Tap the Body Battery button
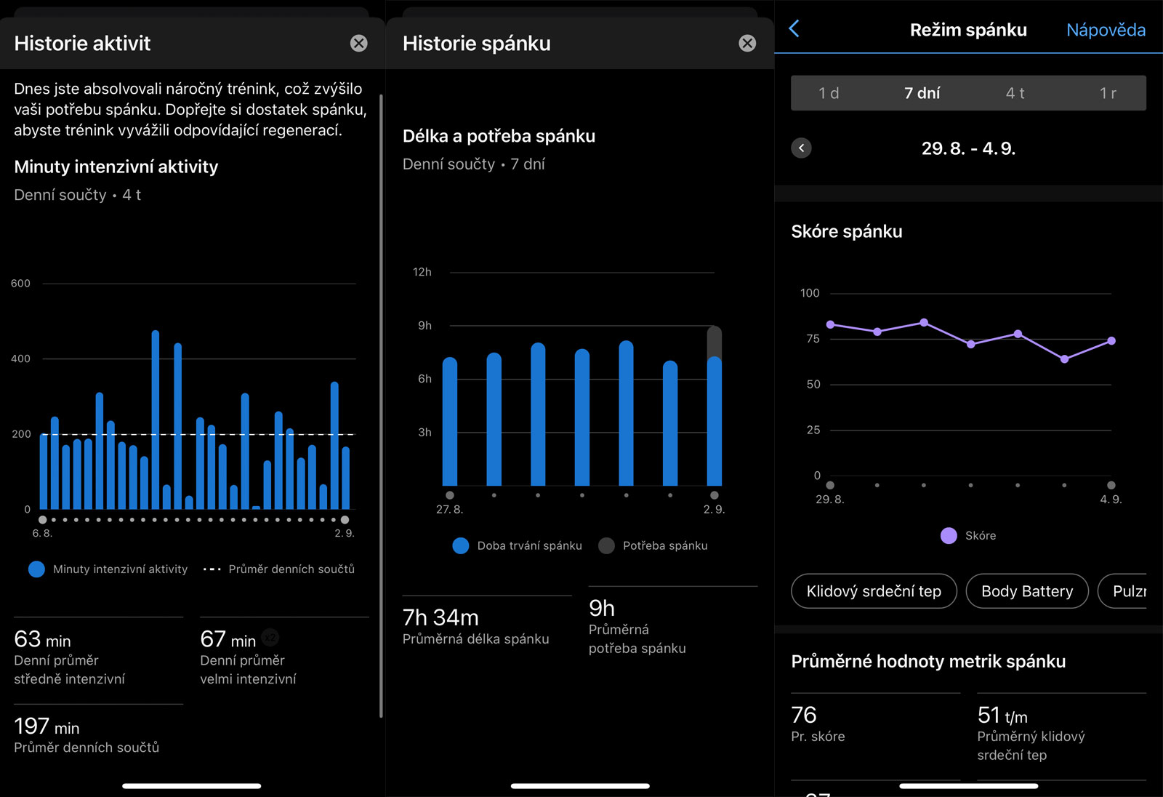This screenshot has height=797, width=1163. click(x=1026, y=591)
